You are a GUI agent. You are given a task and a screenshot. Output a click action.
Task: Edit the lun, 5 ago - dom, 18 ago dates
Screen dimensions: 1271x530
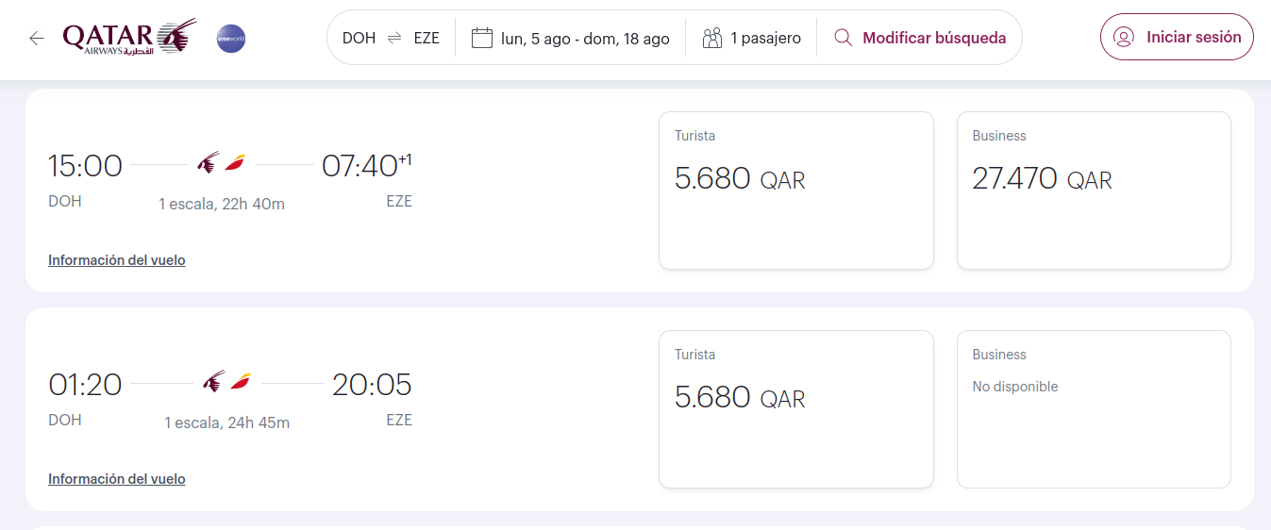[585, 39]
